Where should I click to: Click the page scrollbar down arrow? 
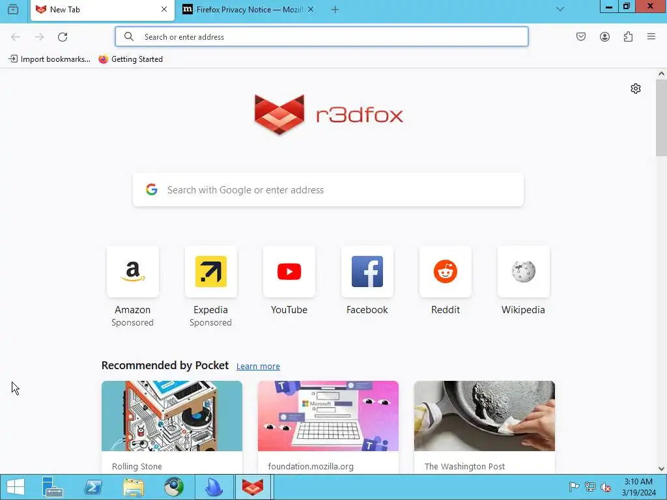[661, 469]
